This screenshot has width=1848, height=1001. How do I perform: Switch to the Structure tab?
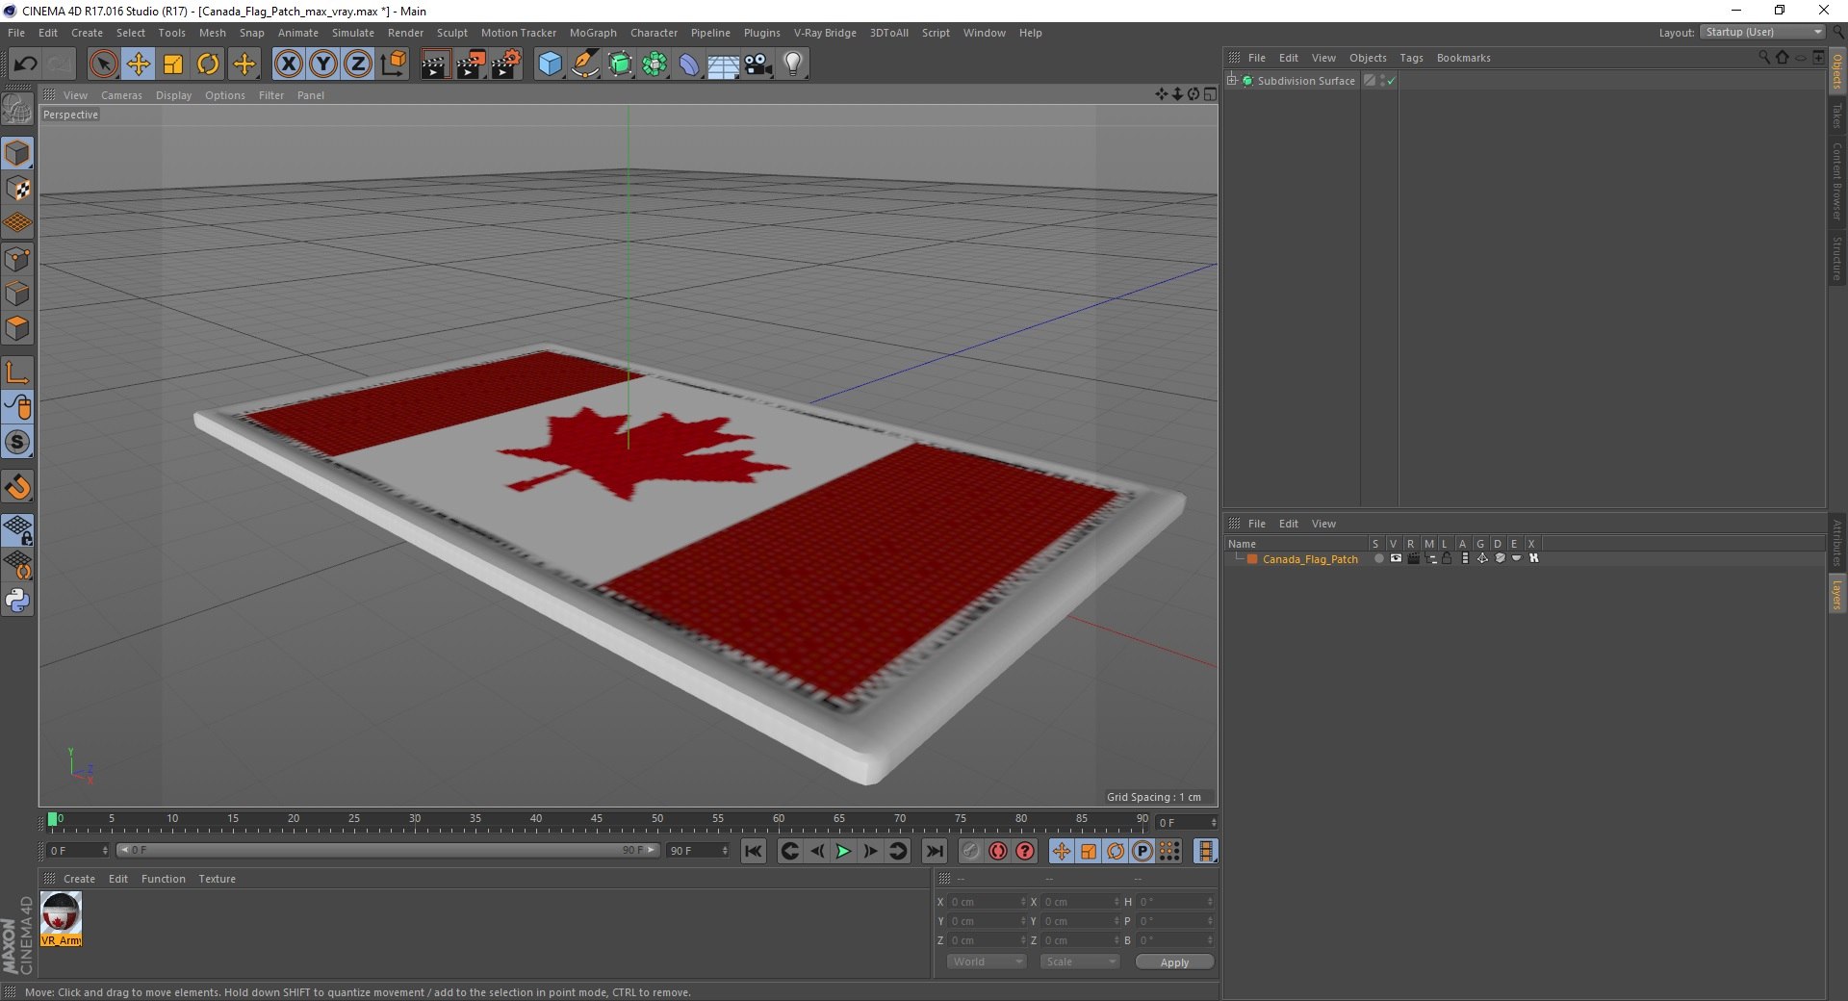(1836, 258)
